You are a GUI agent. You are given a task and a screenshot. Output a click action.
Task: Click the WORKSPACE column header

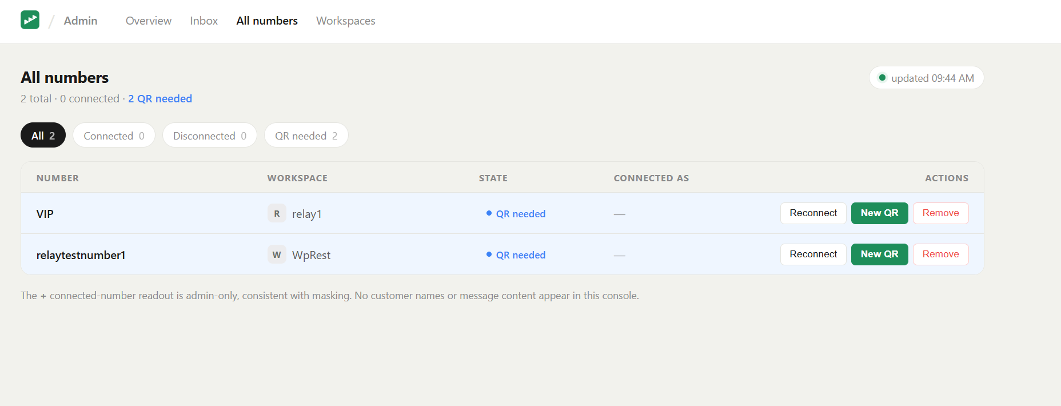297,178
